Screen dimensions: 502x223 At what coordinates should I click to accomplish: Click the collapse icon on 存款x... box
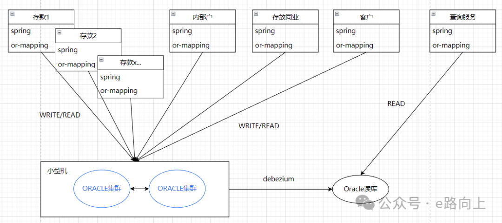pos(101,59)
